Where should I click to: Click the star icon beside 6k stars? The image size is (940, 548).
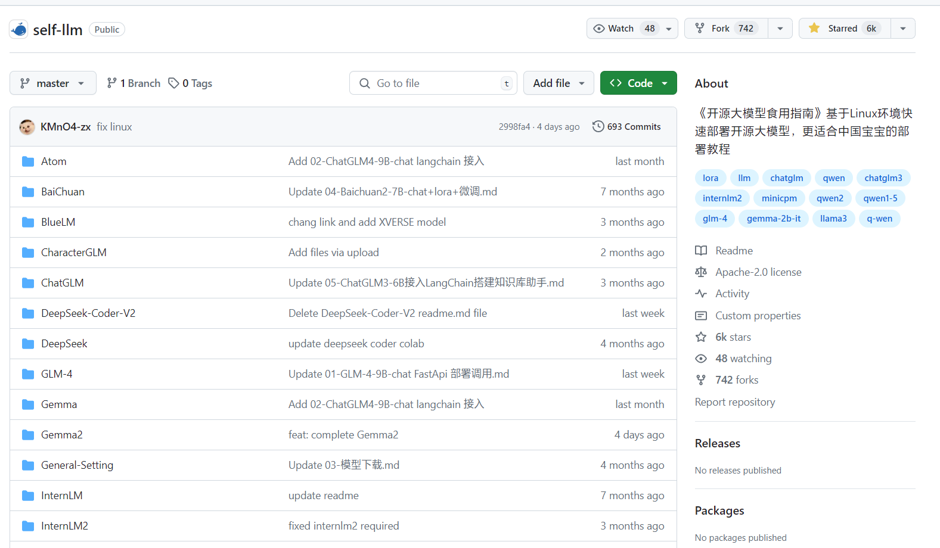(701, 337)
